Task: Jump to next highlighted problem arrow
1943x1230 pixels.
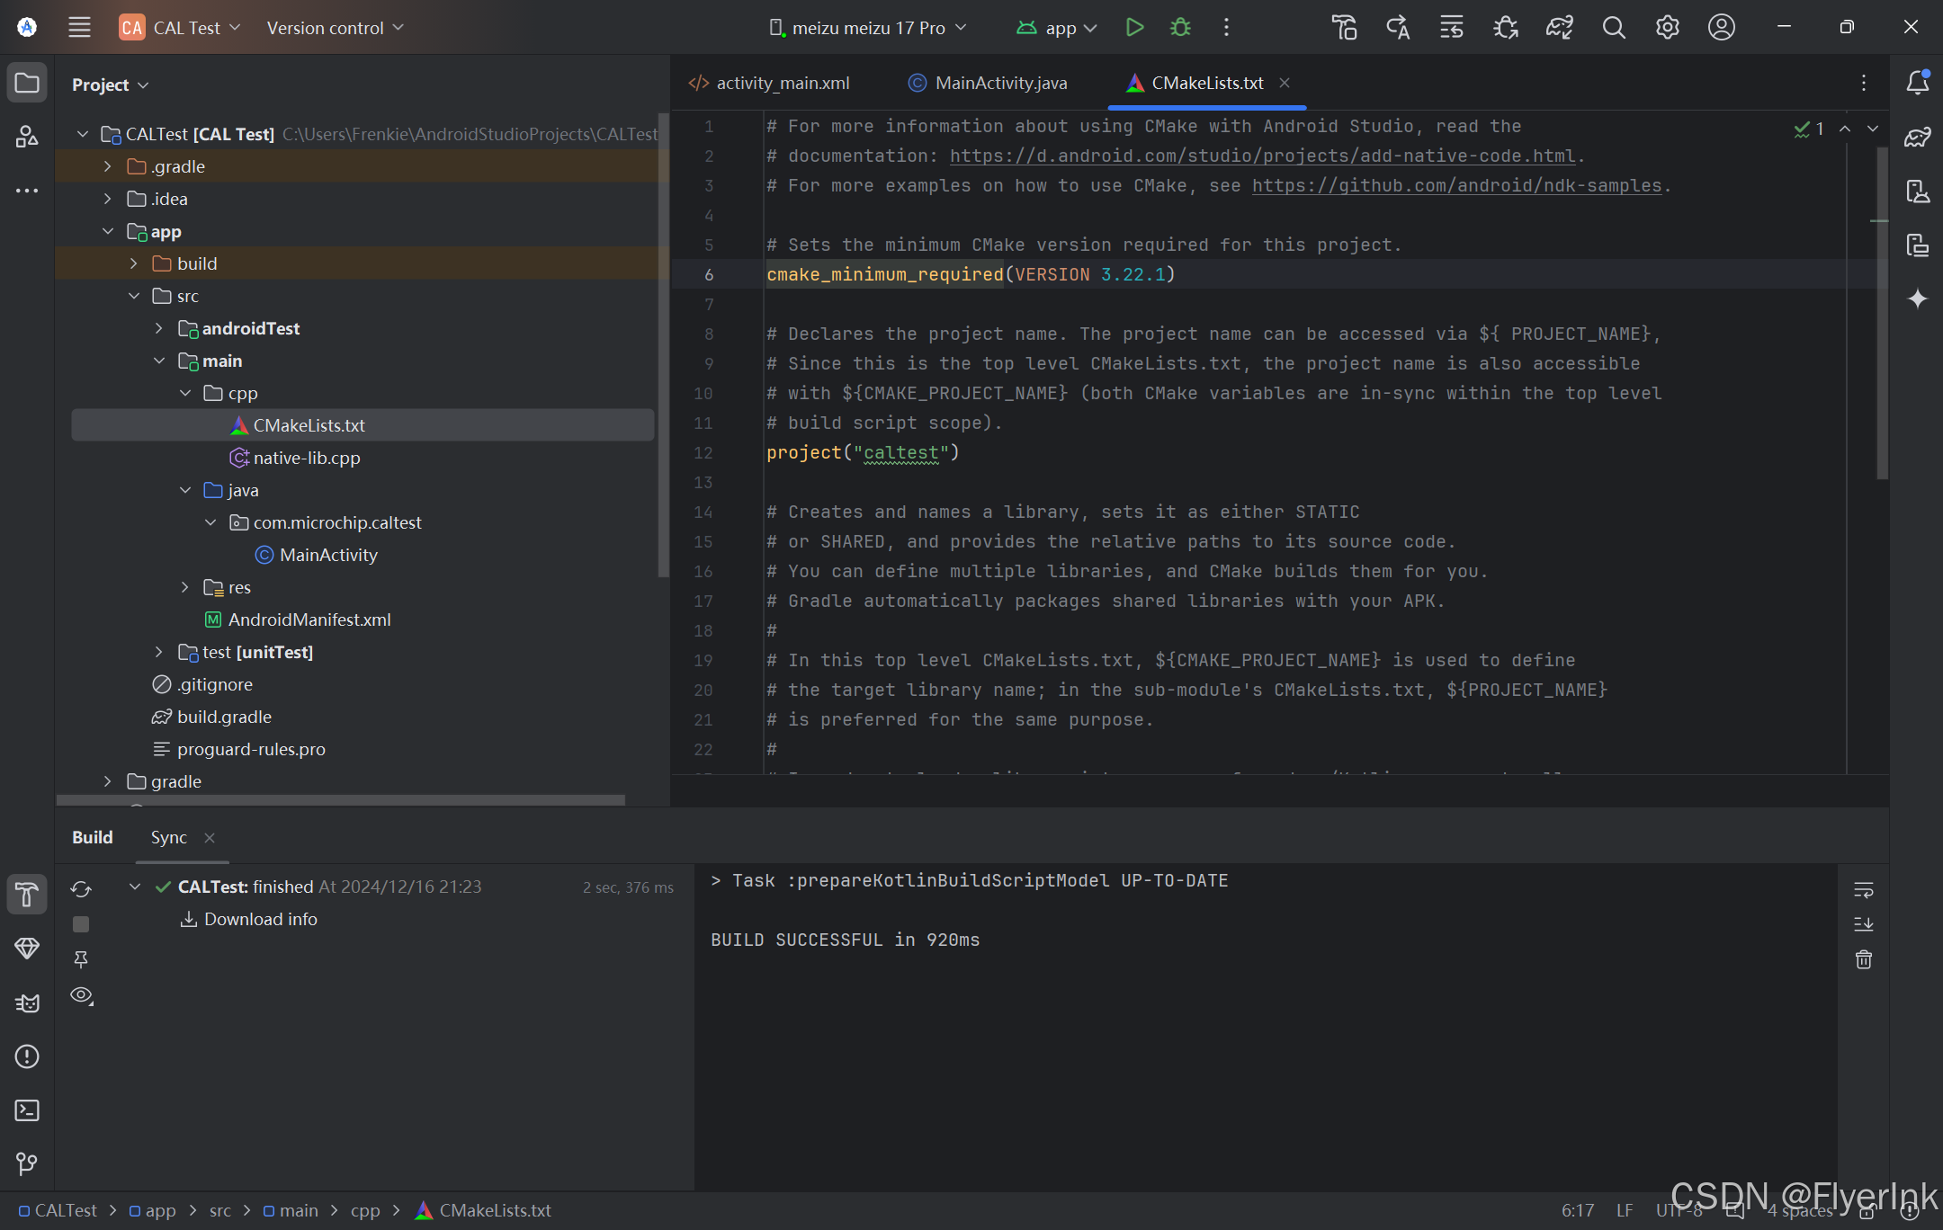Action: pyautogui.click(x=1873, y=129)
